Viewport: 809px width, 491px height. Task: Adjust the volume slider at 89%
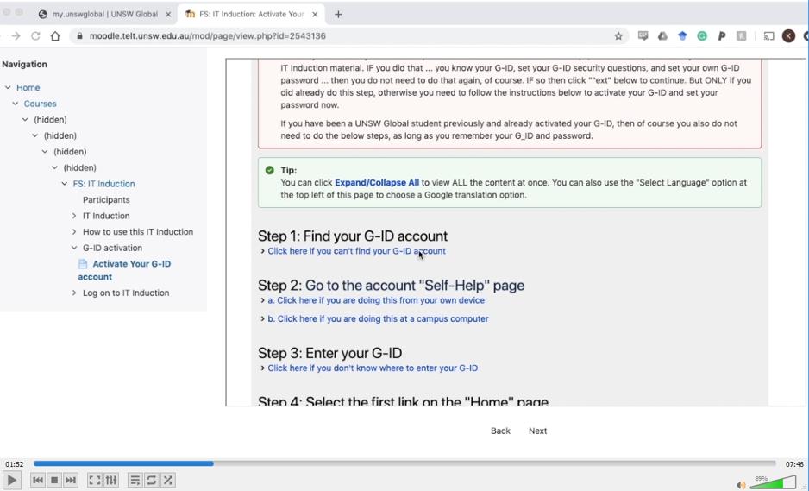[x=773, y=482]
